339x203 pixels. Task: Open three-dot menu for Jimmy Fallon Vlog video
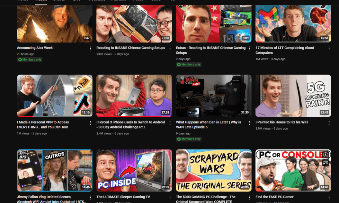tap(90, 198)
